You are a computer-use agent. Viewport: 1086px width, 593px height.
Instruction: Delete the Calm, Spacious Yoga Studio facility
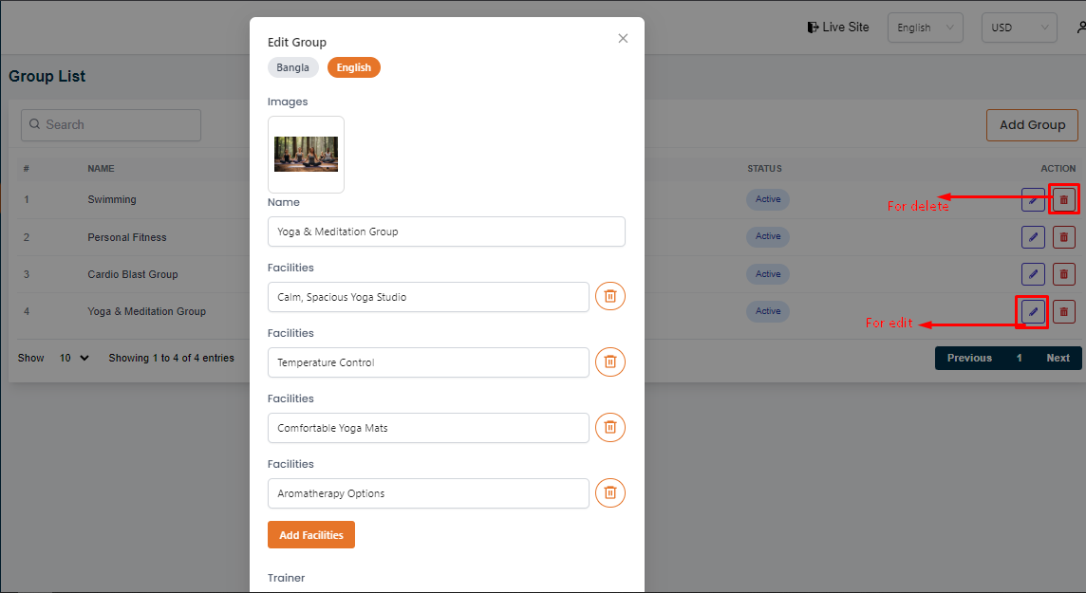pos(610,297)
